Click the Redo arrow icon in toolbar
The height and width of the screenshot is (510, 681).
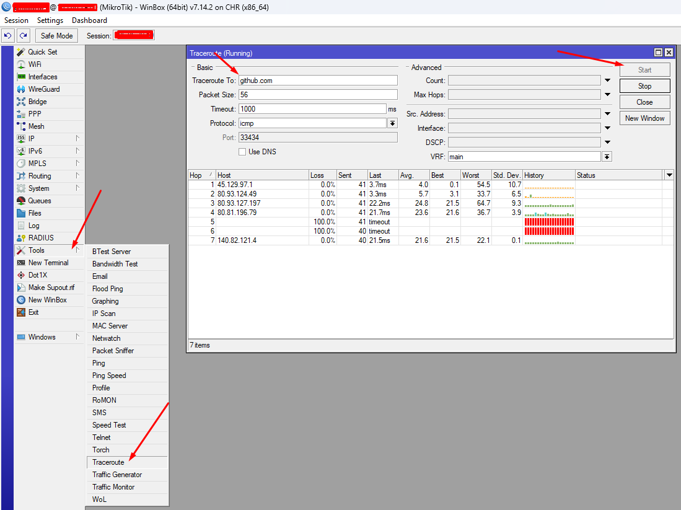click(24, 35)
